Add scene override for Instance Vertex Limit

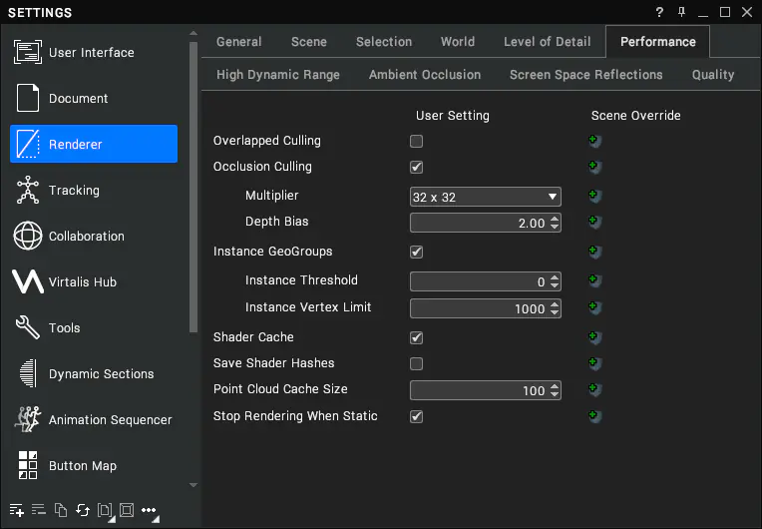(594, 307)
